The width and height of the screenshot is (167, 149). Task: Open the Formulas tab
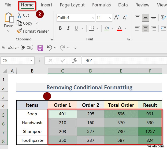(101, 5)
